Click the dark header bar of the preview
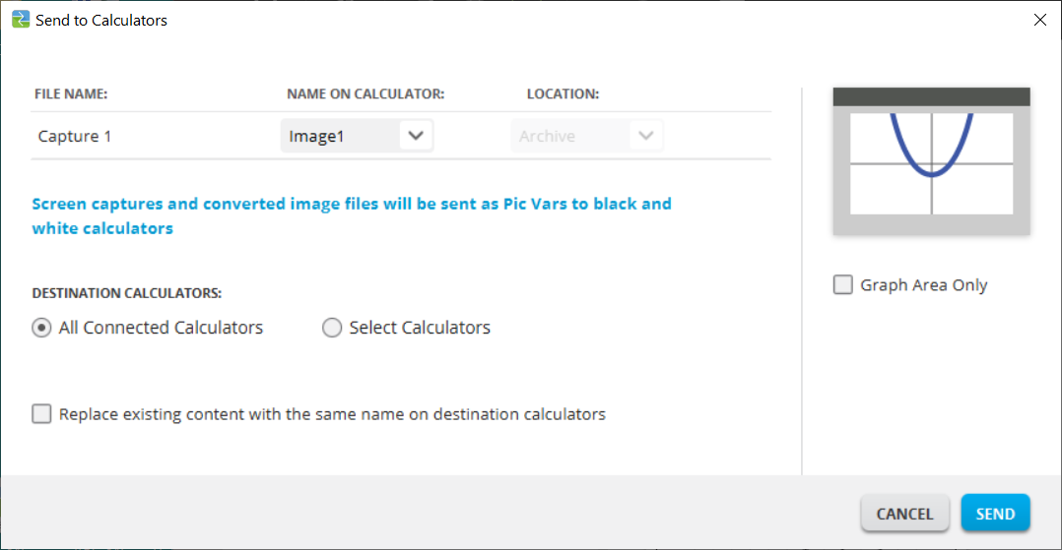 [x=931, y=96]
